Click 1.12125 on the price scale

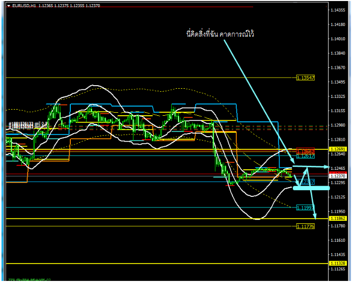coord(338,197)
